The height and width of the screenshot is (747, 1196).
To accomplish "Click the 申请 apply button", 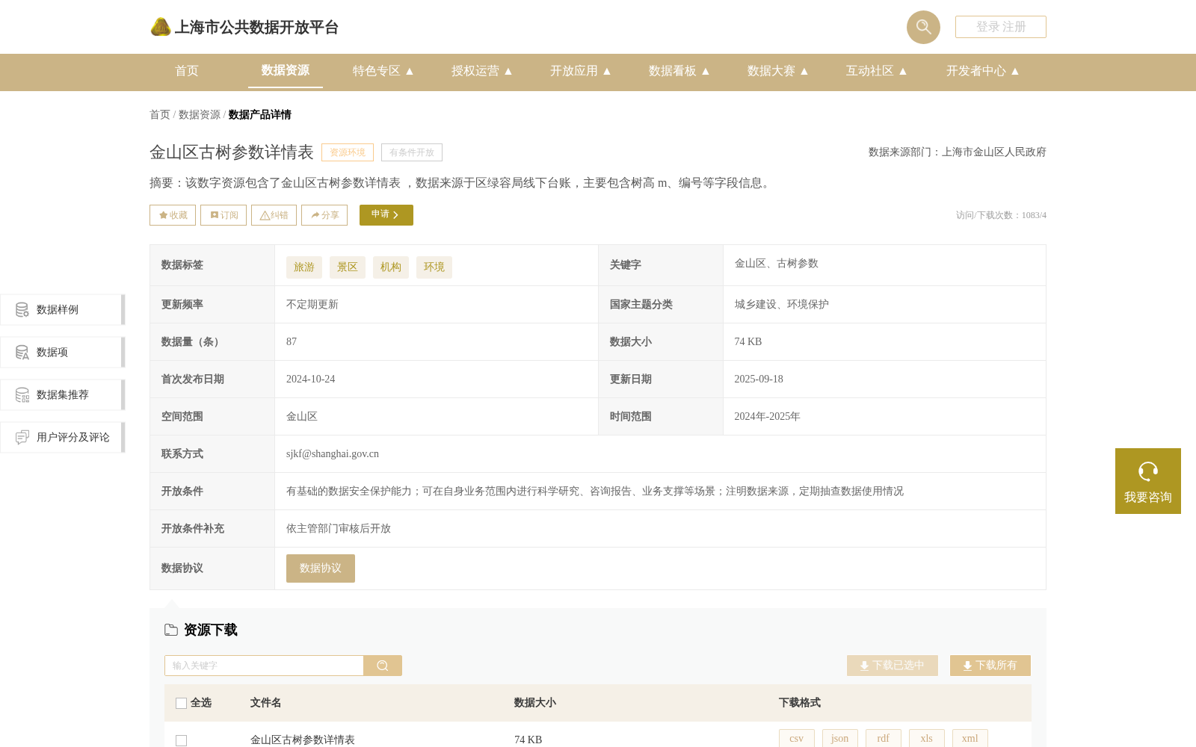I will click(x=386, y=215).
